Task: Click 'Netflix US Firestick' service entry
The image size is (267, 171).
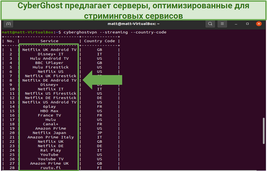Action: pos(51,93)
